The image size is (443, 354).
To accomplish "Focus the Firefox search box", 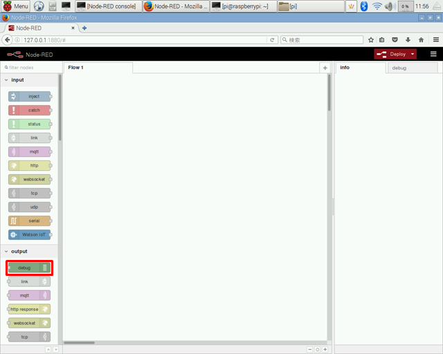I will point(322,40).
